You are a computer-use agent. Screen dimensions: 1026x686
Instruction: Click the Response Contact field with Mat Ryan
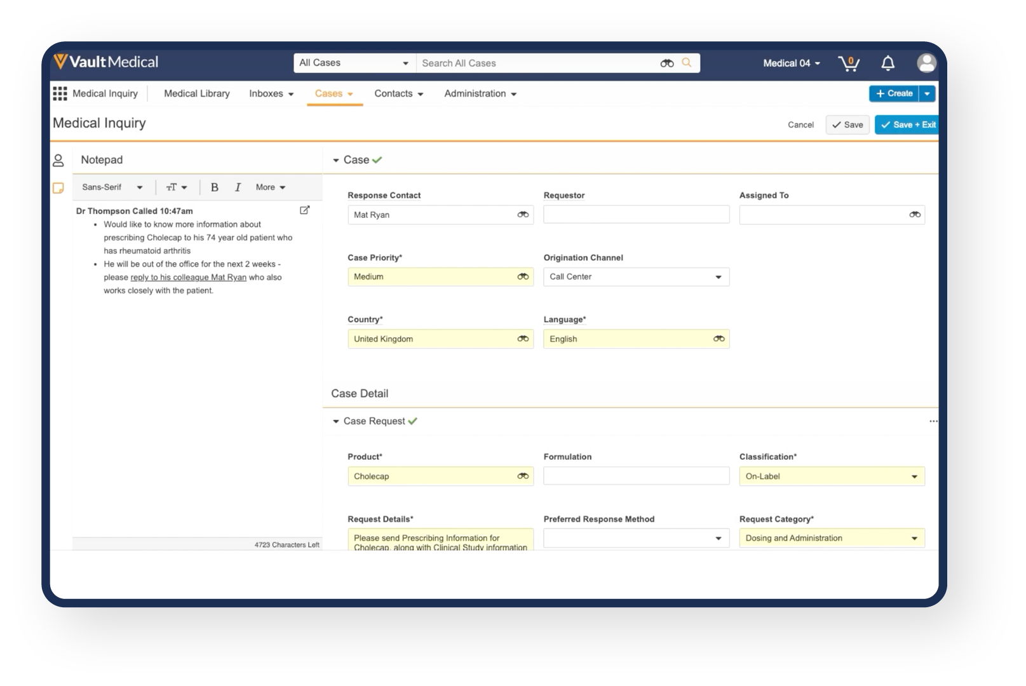(x=440, y=215)
